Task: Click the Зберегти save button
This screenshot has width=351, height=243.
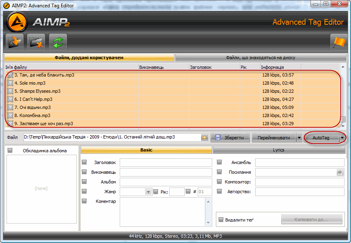Action: pyautogui.click(x=230, y=138)
